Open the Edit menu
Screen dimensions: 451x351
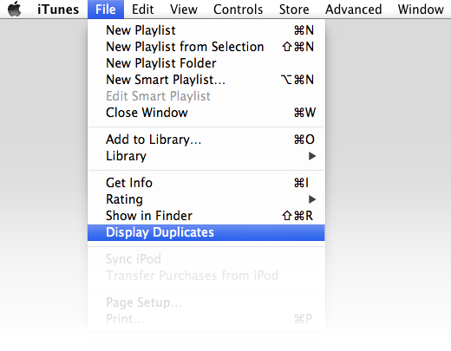[142, 10]
